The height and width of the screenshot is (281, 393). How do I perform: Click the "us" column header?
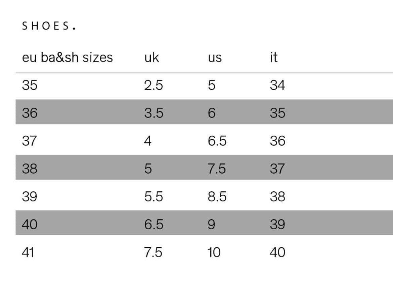(x=215, y=57)
